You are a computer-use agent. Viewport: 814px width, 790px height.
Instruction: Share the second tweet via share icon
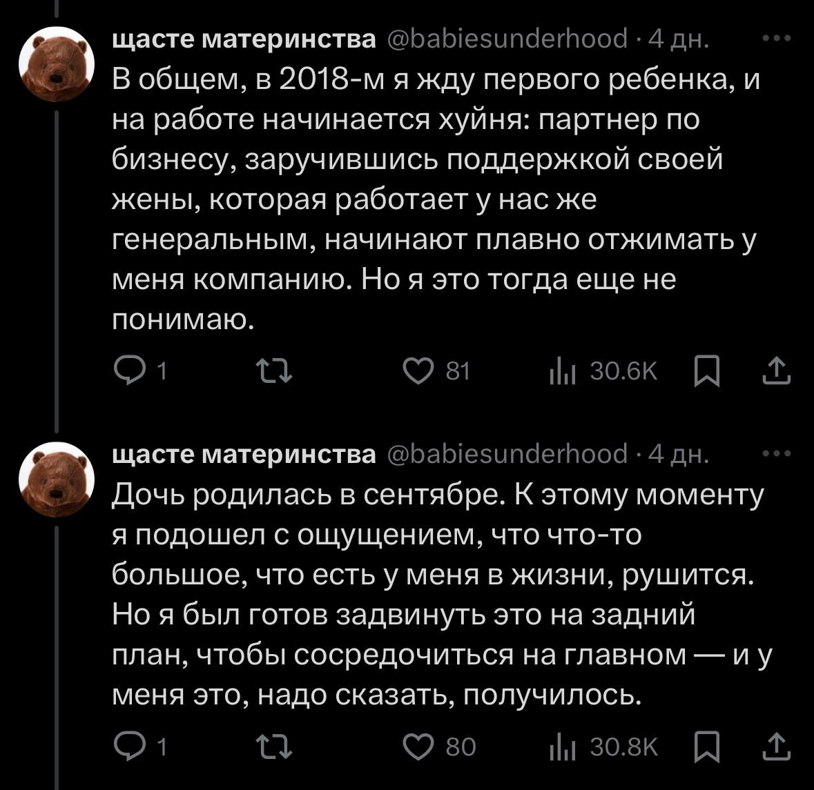coord(776,747)
